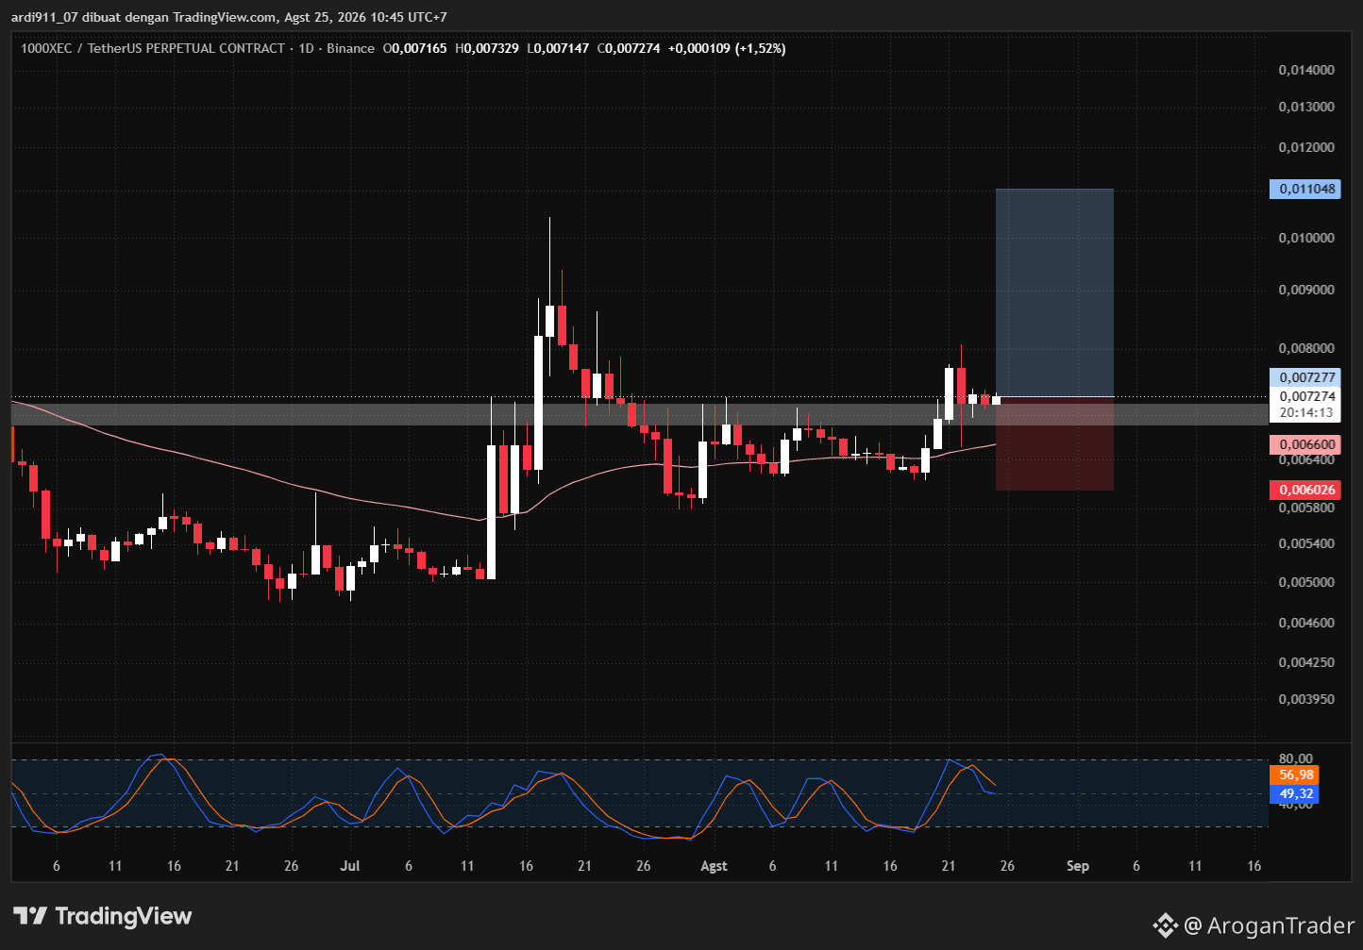Select the low value L0,007147

pyautogui.click(x=559, y=48)
